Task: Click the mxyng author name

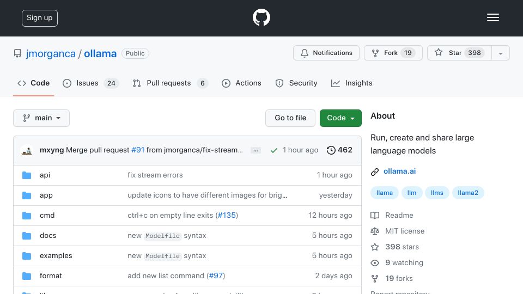Action: (x=52, y=150)
